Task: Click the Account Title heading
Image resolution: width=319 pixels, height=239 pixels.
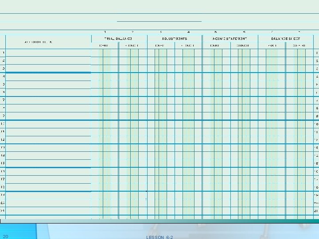Action: [38, 42]
